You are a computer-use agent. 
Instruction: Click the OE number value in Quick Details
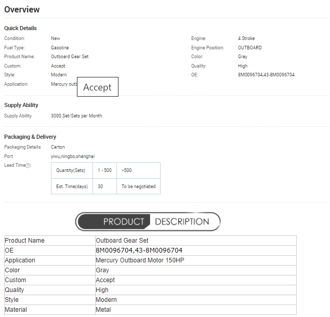[x=266, y=75]
